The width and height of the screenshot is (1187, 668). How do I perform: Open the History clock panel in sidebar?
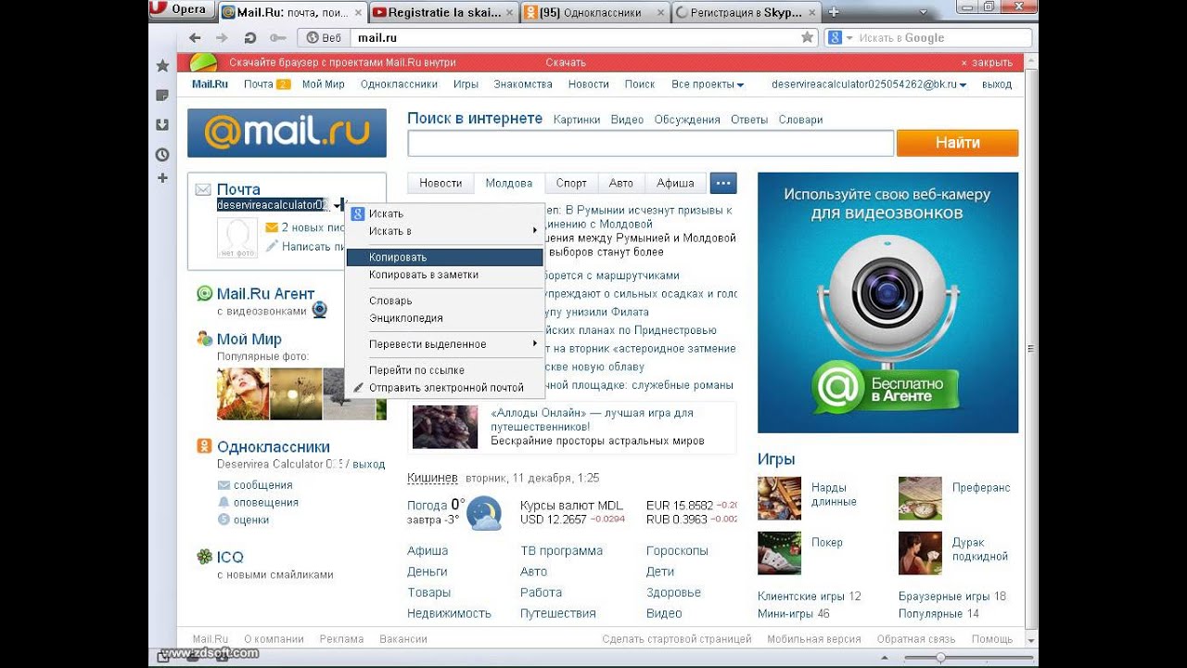coord(162,154)
